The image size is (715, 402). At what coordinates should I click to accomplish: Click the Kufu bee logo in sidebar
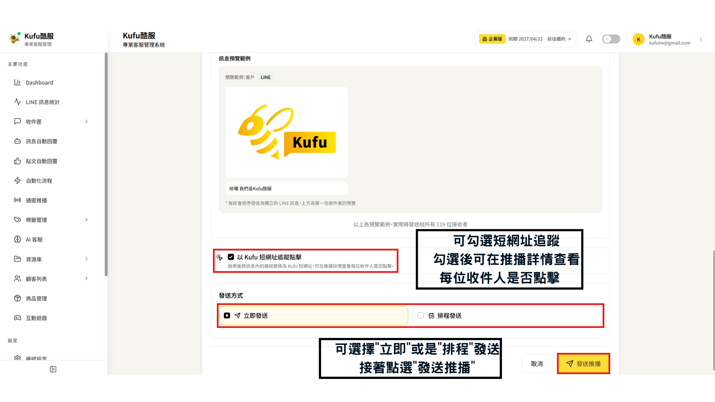click(x=15, y=38)
